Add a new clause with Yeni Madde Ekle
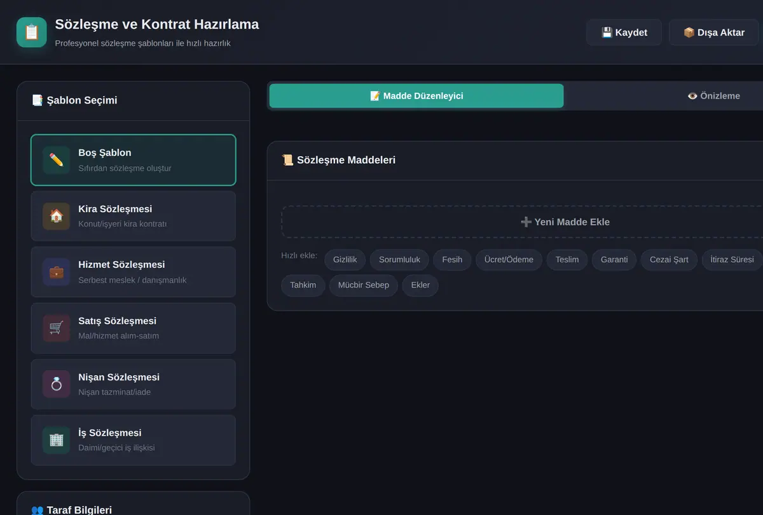This screenshot has height=515, width=763. coord(565,222)
